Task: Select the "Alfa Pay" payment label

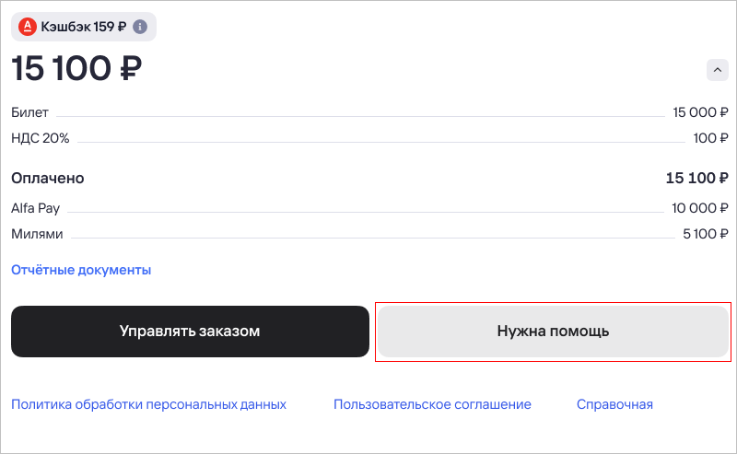Action: 35,208
